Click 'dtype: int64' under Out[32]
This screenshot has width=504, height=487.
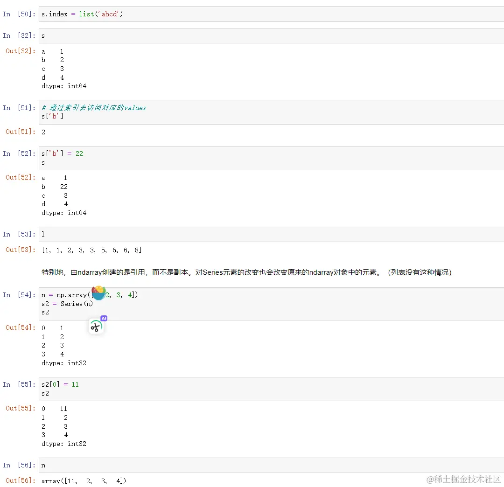tap(64, 86)
